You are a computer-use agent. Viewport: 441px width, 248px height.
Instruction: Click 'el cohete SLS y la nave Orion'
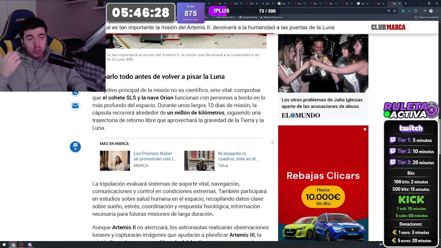(x=138, y=97)
